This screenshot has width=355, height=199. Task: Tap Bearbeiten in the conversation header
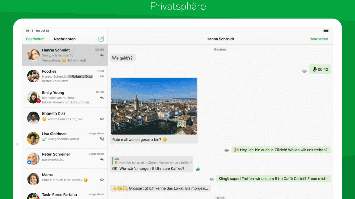coord(319,39)
